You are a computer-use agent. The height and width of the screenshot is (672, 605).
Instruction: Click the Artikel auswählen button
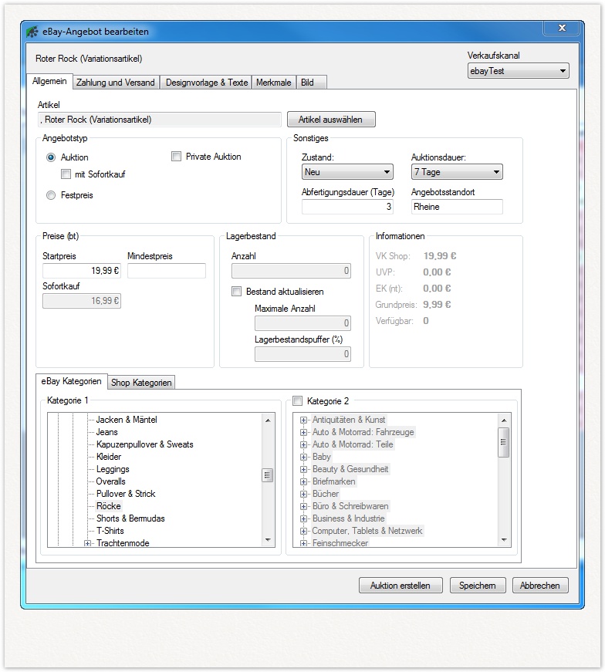click(331, 120)
